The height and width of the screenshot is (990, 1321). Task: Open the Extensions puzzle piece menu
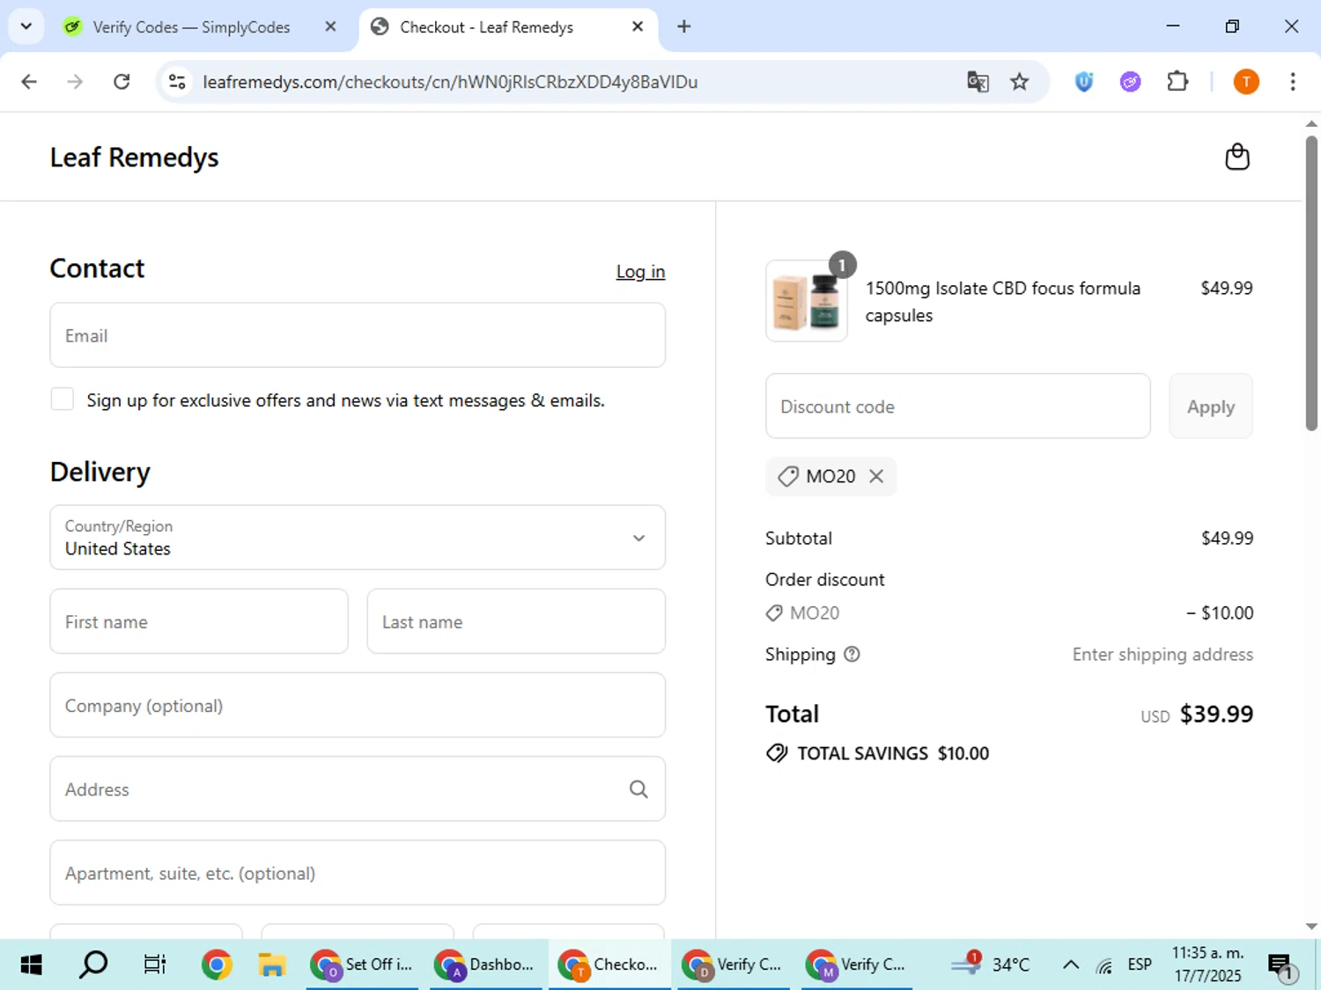(x=1177, y=82)
